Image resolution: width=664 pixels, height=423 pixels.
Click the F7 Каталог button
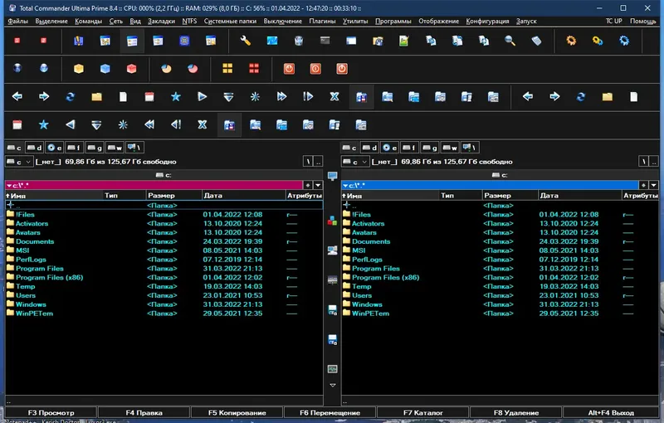423,412
